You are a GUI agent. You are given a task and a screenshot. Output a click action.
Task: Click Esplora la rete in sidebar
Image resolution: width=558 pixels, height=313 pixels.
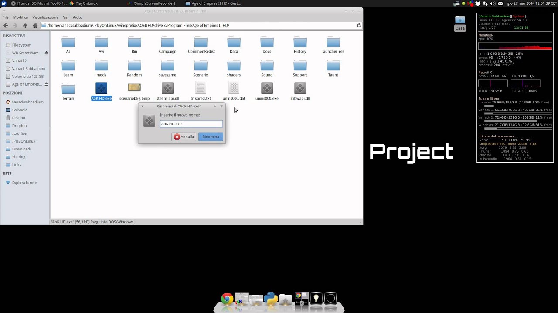pos(21,183)
